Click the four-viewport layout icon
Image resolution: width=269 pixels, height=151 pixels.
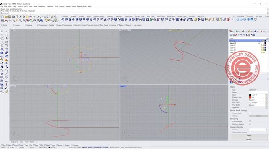coord(3,21)
